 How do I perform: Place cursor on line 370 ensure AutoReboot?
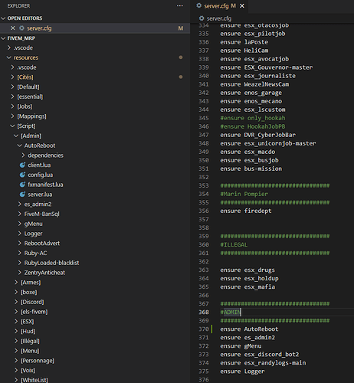[x=249, y=329]
